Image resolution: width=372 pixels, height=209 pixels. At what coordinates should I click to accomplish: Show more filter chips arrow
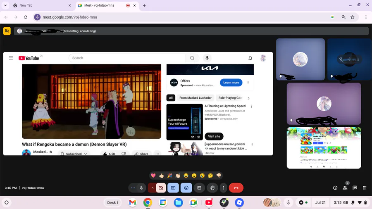[249, 98]
